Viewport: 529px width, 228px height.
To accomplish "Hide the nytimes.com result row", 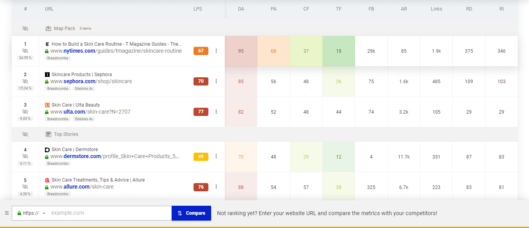I will pyautogui.click(x=25, y=51).
